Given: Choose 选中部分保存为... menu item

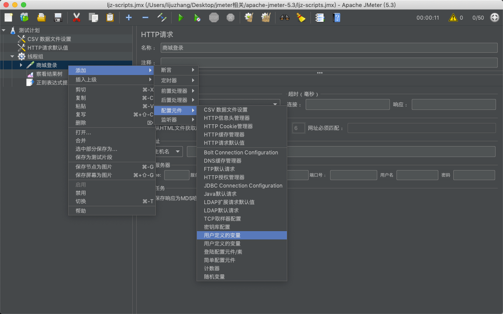Looking at the screenshot, I should click(112, 149).
